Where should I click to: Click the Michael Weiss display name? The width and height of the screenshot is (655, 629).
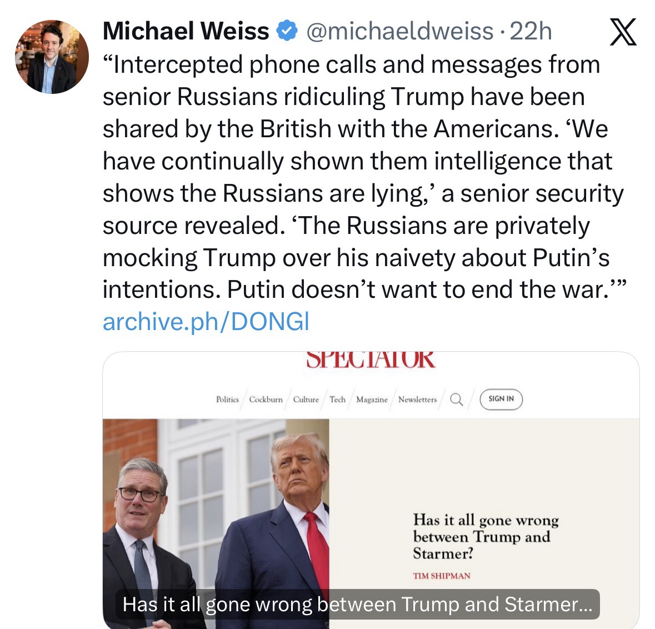click(186, 31)
